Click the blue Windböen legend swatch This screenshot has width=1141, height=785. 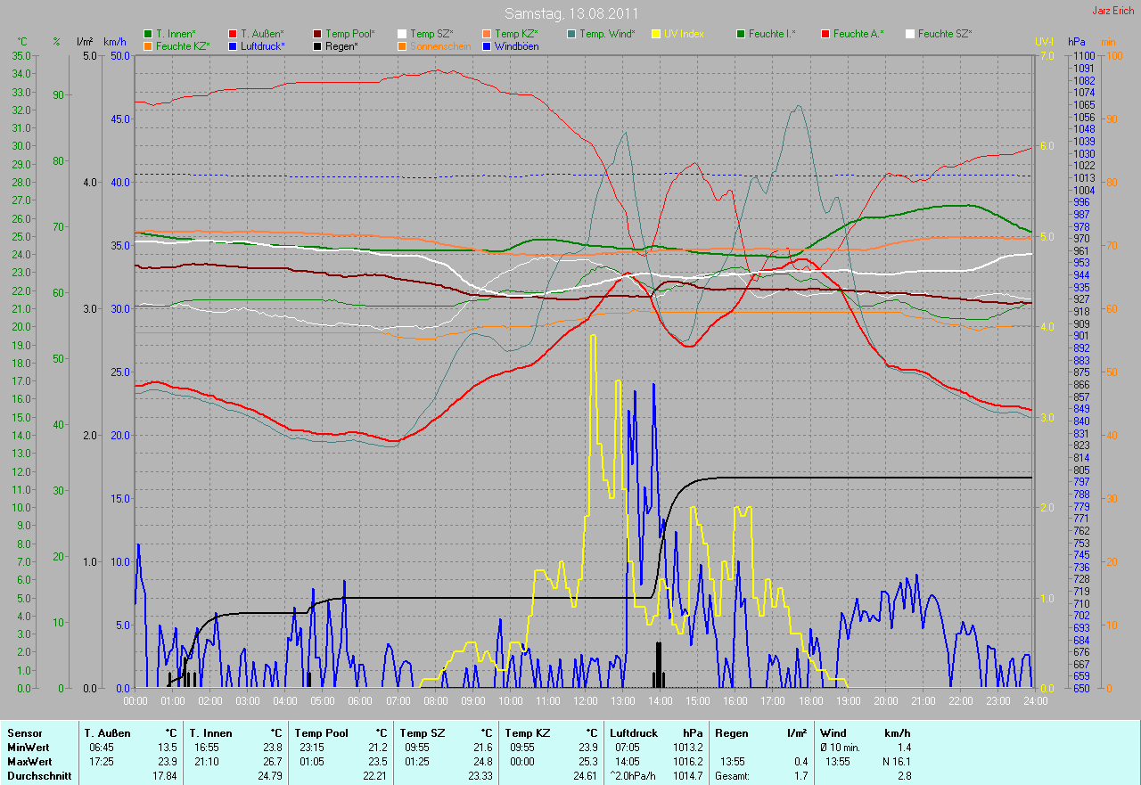click(x=487, y=45)
